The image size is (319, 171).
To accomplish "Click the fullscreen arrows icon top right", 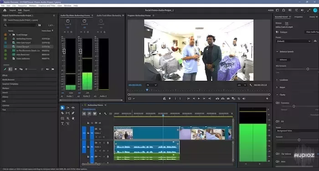I will pyautogui.click(x=309, y=10).
